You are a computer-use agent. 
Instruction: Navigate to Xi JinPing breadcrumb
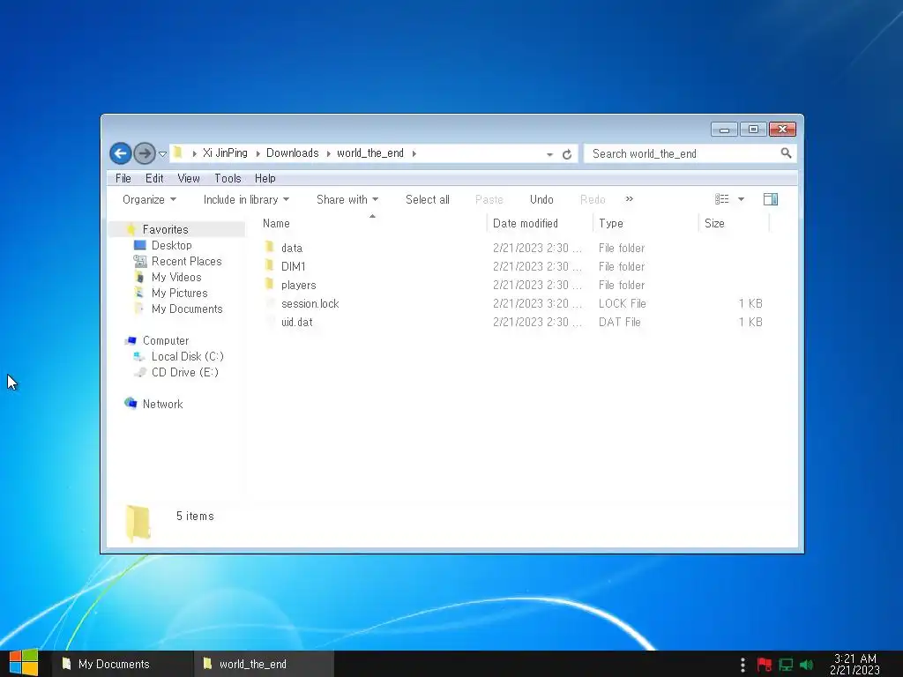click(x=225, y=153)
